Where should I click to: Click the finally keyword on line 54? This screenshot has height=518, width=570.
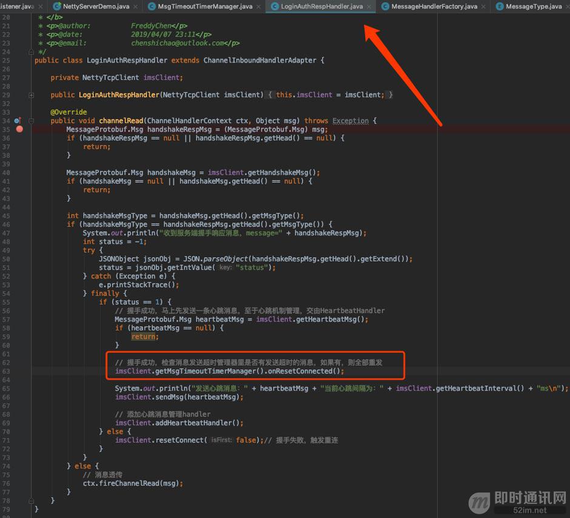click(x=105, y=294)
